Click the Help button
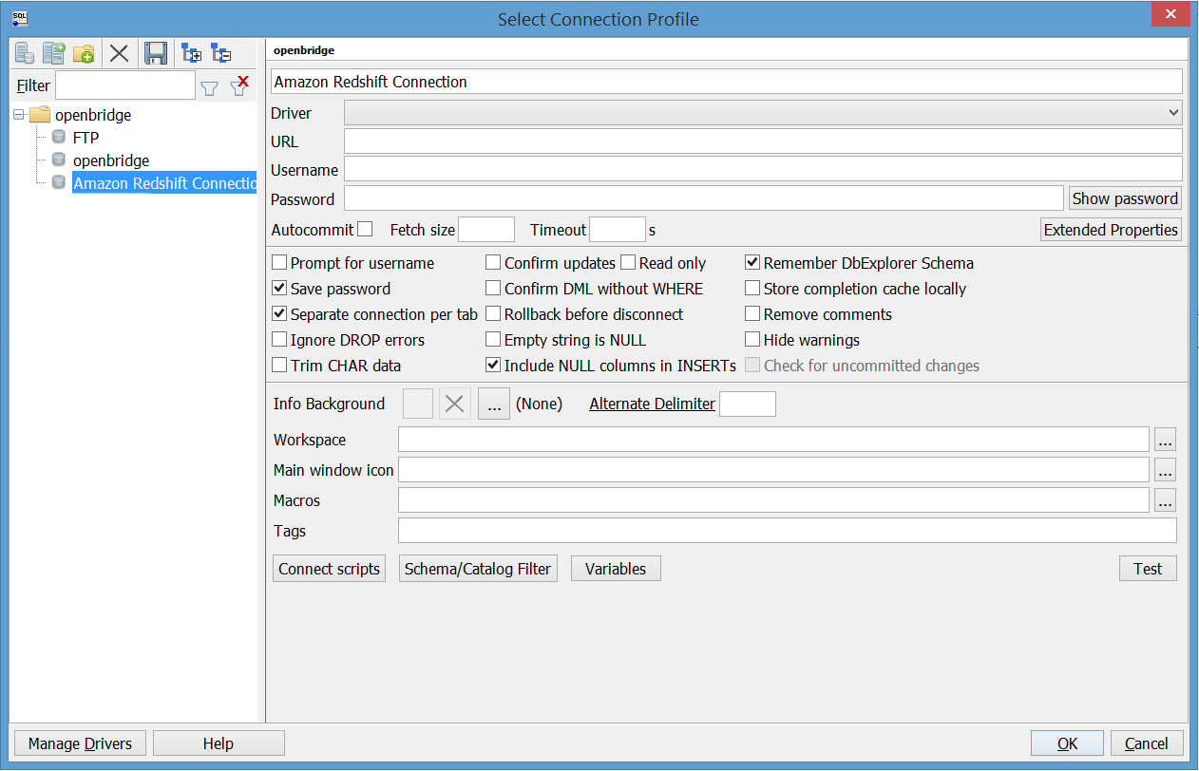 tap(219, 743)
